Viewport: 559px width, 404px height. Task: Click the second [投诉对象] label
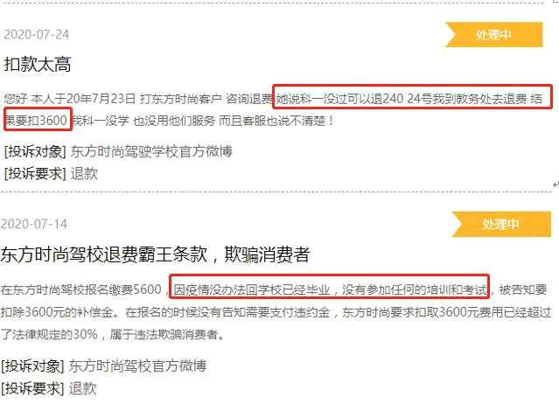coord(32,366)
